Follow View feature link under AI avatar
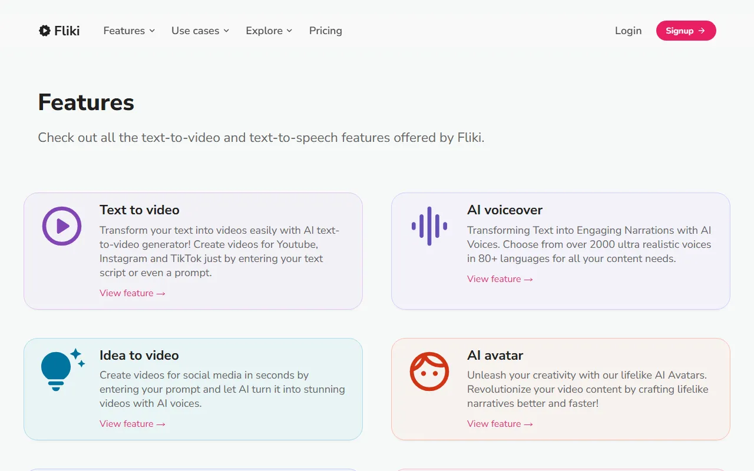 [x=500, y=424]
